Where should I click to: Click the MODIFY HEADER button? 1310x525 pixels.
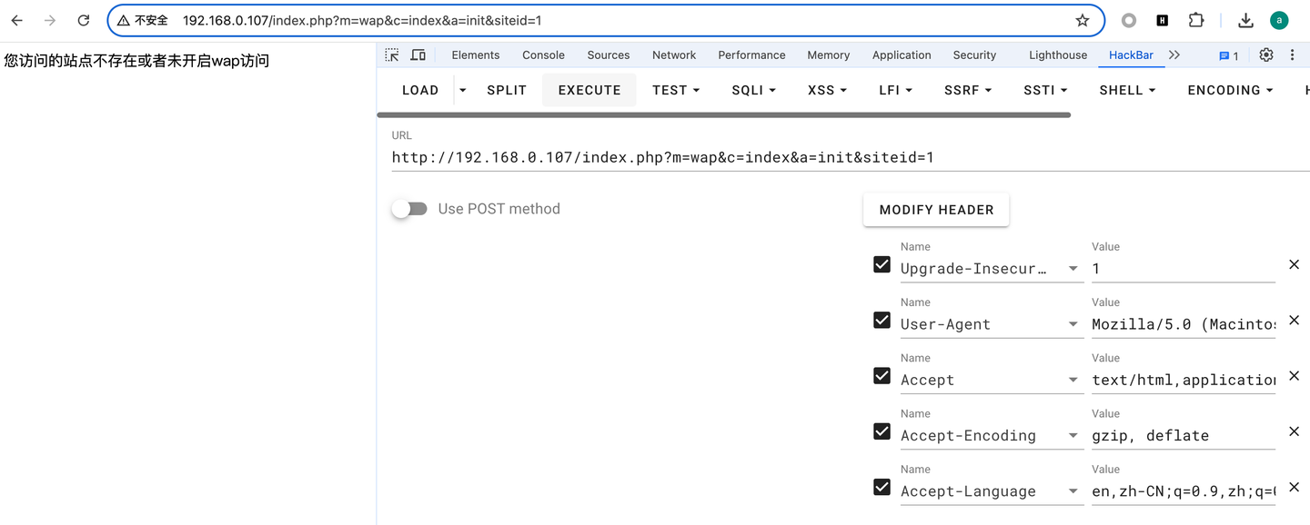point(935,210)
